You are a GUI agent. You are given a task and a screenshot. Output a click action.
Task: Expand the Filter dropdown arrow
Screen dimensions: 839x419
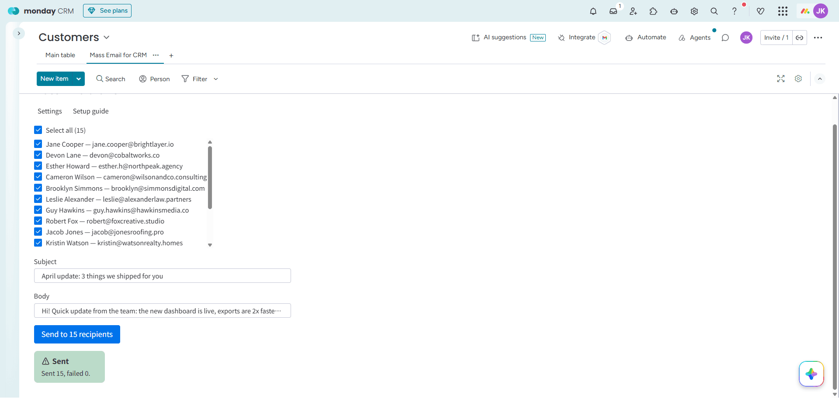[x=216, y=79]
